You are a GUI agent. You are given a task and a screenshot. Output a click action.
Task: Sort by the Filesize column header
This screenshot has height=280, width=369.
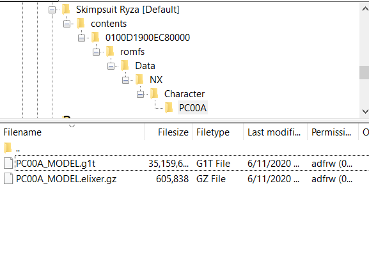click(x=168, y=132)
